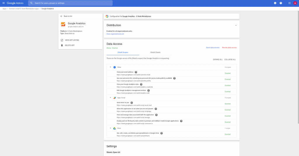Viewport: 299px width, 156px height.
Task: Switch to the OAuth Scopes tab
Action: pos(123,52)
